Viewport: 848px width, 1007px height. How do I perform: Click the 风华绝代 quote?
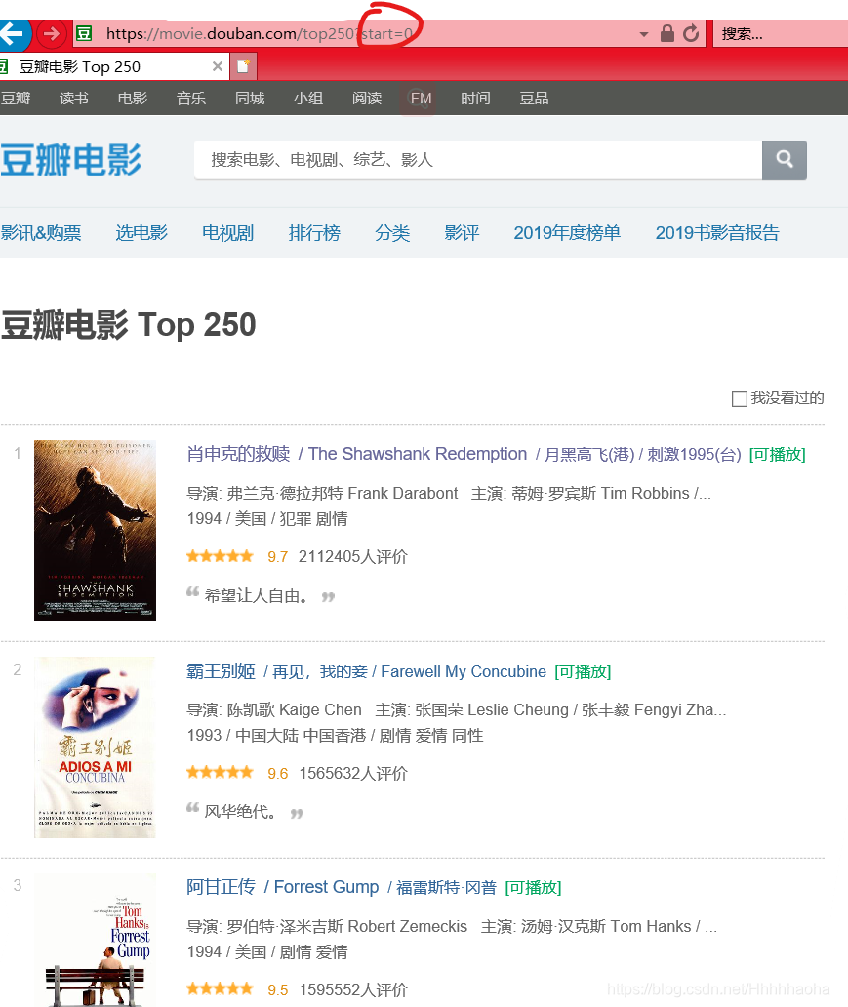(x=240, y=811)
